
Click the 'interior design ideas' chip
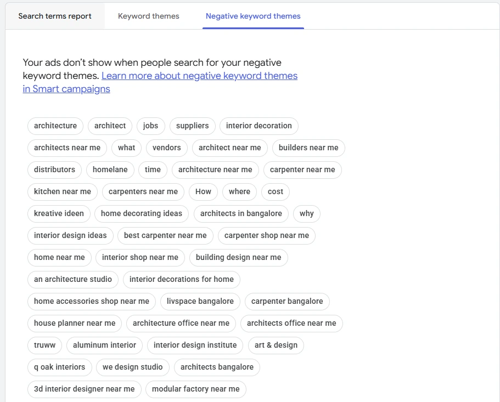click(70, 236)
